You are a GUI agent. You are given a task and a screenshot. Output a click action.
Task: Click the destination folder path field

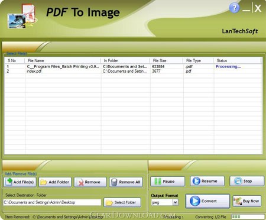coord(52,202)
